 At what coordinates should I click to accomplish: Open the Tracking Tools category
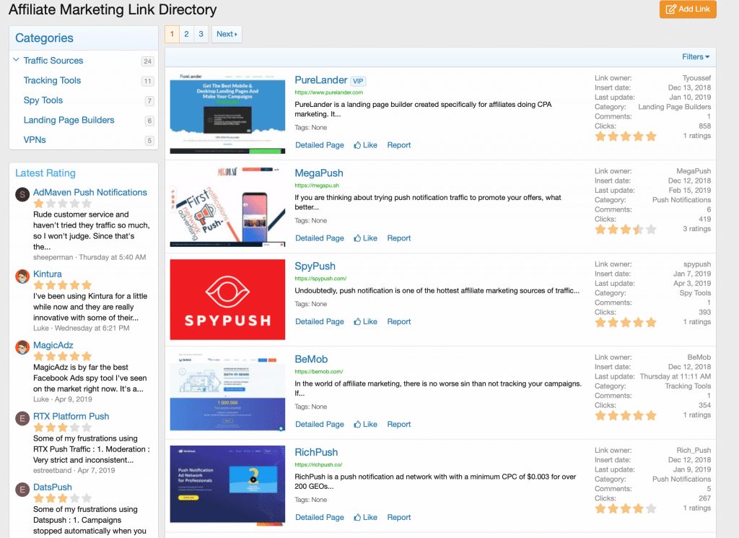pos(52,80)
